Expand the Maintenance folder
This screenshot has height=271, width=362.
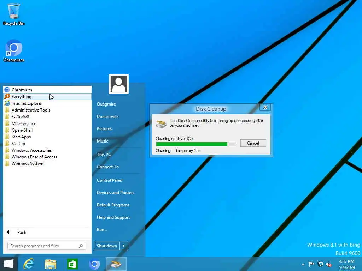pos(47,123)
